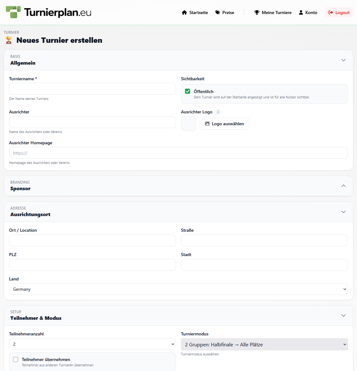The image size is (357, 371).
Task: Uncheck the Öffentlich visibility checkbox
Action: 188,91
